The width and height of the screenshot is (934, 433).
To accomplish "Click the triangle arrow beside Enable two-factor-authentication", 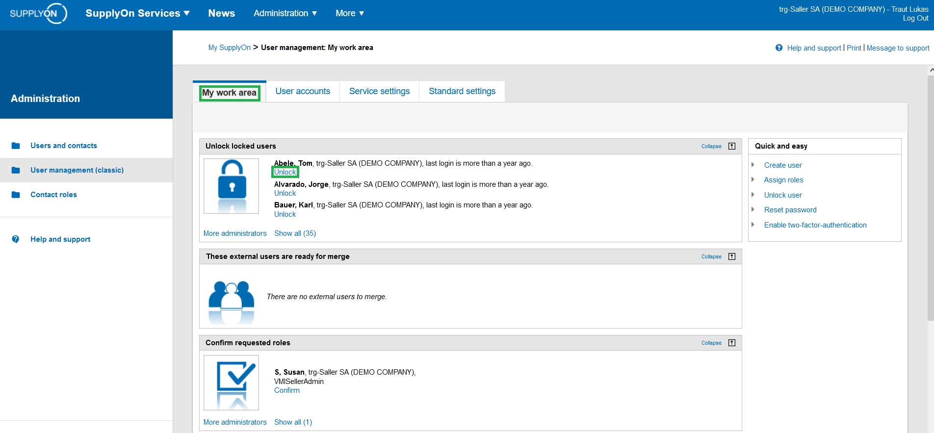I will [x=753, y=225].
